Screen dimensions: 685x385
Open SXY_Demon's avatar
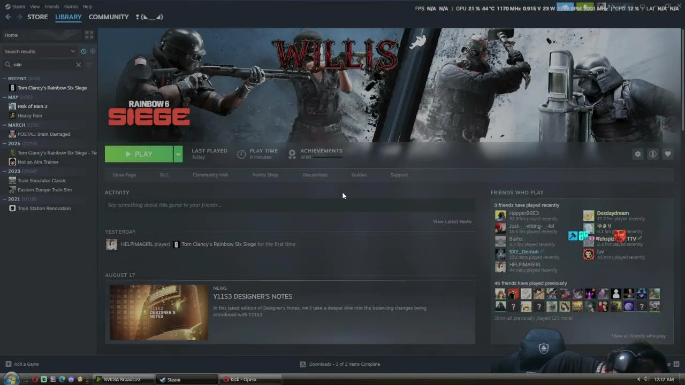point(500,254)
